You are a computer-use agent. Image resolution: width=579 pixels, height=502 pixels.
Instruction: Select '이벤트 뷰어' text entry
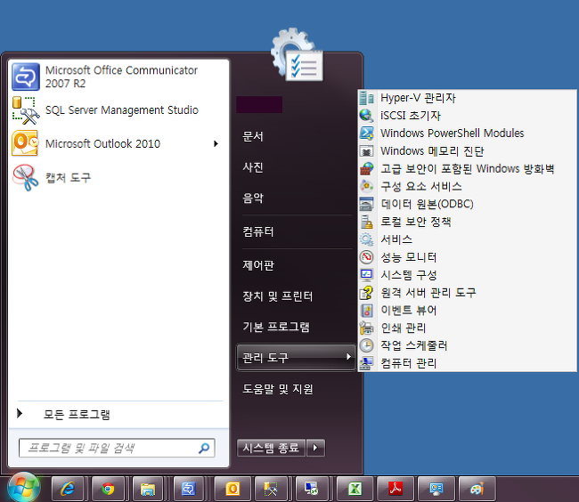click(x=409, y=311)
